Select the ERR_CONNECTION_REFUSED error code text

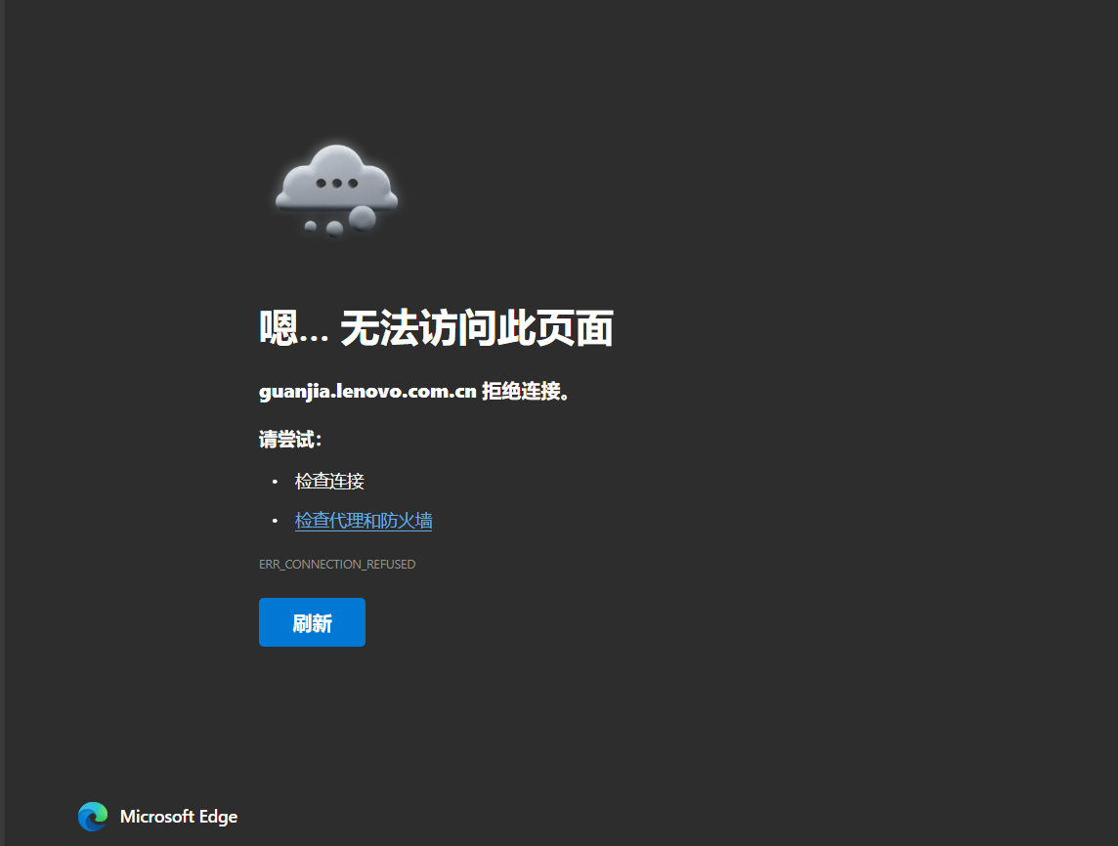point(337,564)
